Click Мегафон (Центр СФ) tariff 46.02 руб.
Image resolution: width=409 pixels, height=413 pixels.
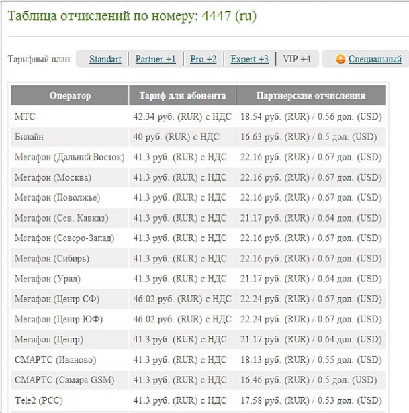(x=183, y=299)
